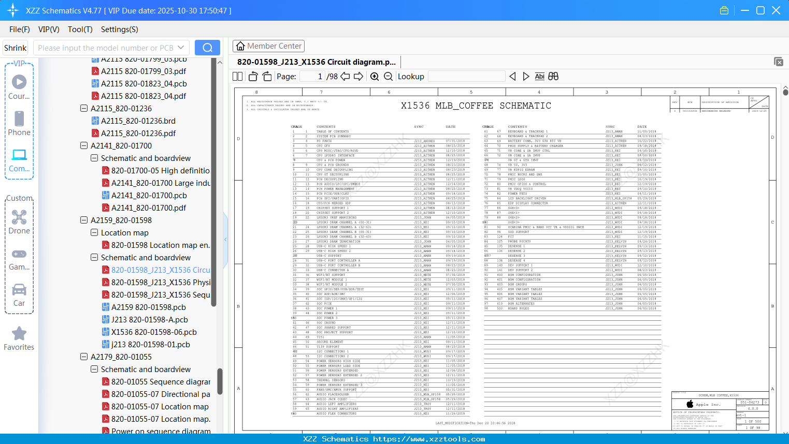Rotate page counterclockwise
The width and height of the screenshot is (789, 444).
[x=253, y=76]
